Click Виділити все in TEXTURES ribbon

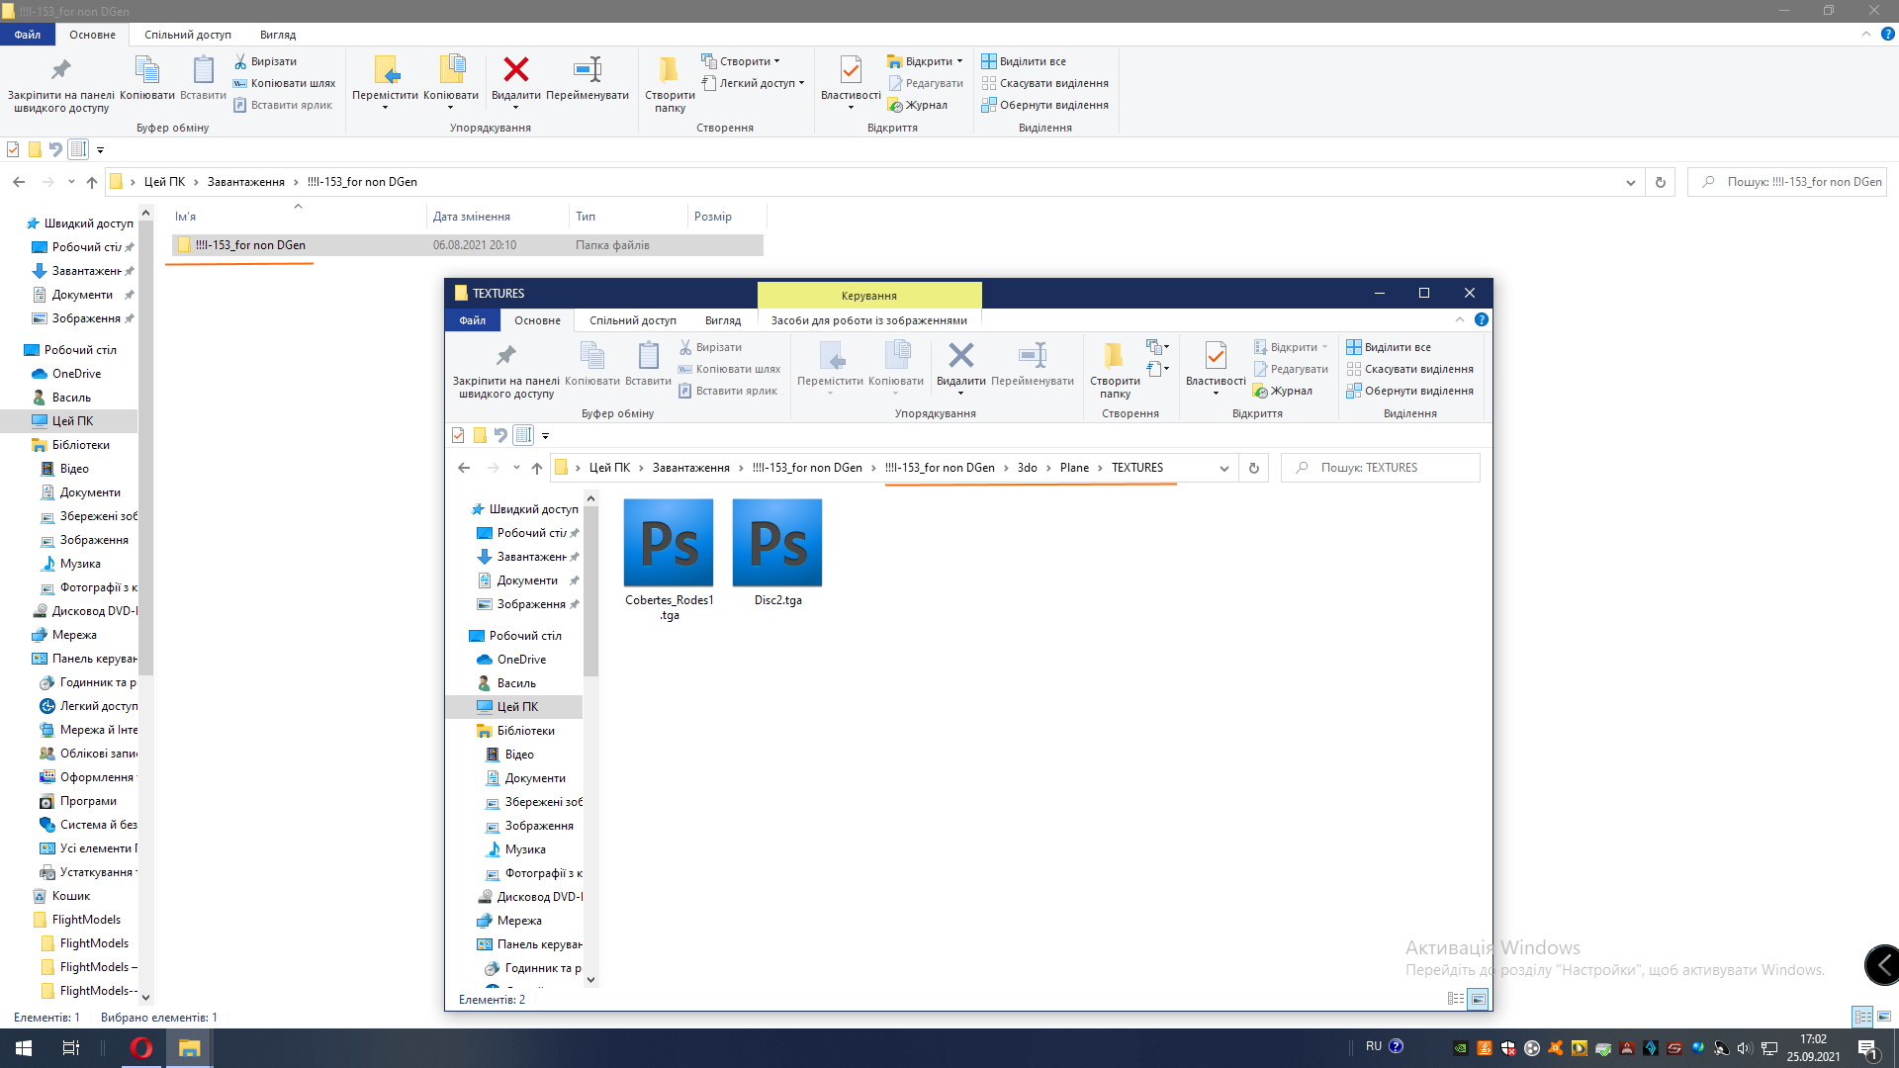[1396, 347]
